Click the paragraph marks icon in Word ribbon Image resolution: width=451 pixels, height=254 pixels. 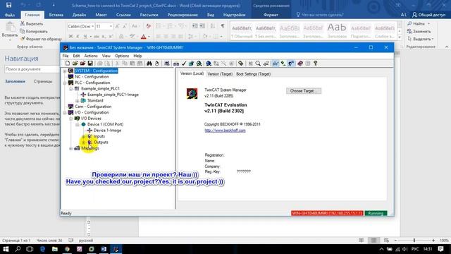tap(223, 26)
